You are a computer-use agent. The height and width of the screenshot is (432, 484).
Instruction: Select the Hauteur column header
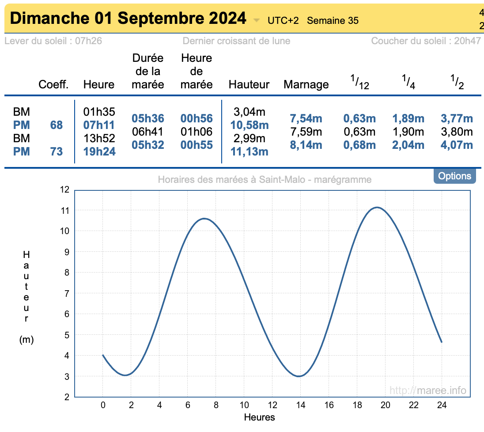[249, 84]
